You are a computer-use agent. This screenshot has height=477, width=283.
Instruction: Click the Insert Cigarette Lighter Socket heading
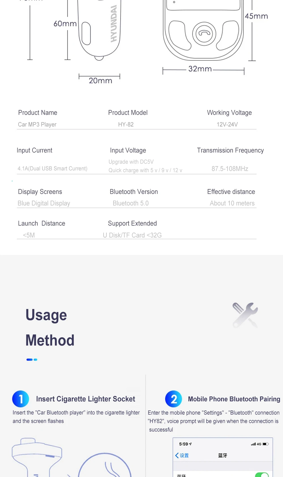pos(85,399)
